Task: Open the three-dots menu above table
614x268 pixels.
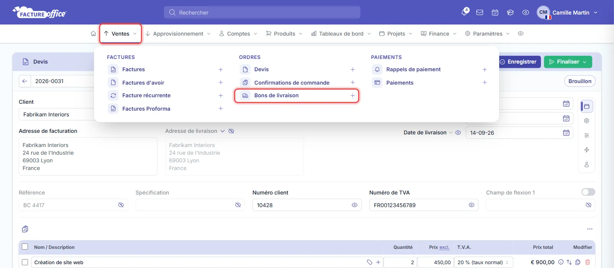Action: pyautogui.click(x=590, y=229)
